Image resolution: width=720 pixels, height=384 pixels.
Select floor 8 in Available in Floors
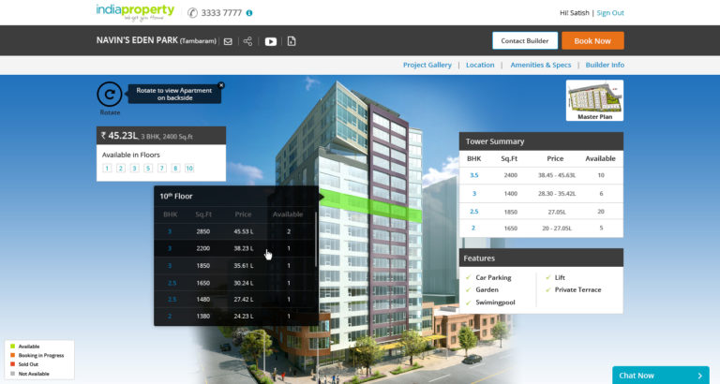[x=175, y=169]
